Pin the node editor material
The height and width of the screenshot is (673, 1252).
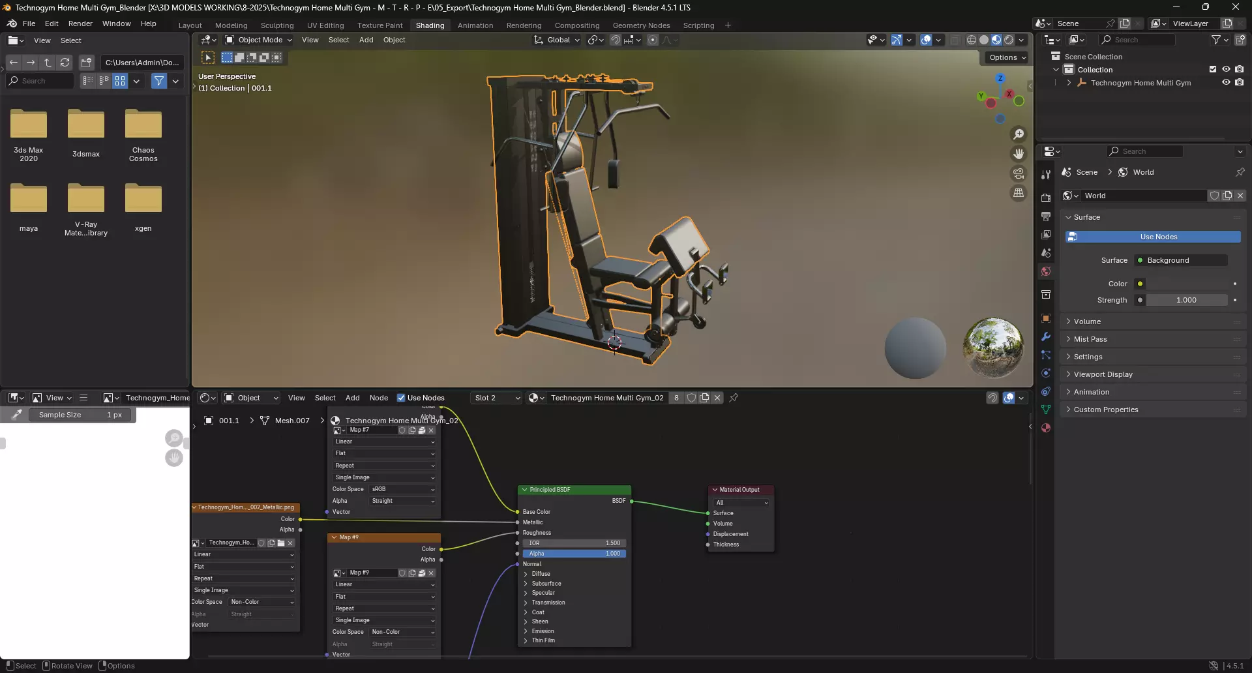click(734, 398)
